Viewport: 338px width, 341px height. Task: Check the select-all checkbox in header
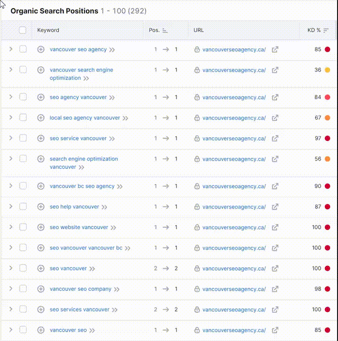(23, 30)
